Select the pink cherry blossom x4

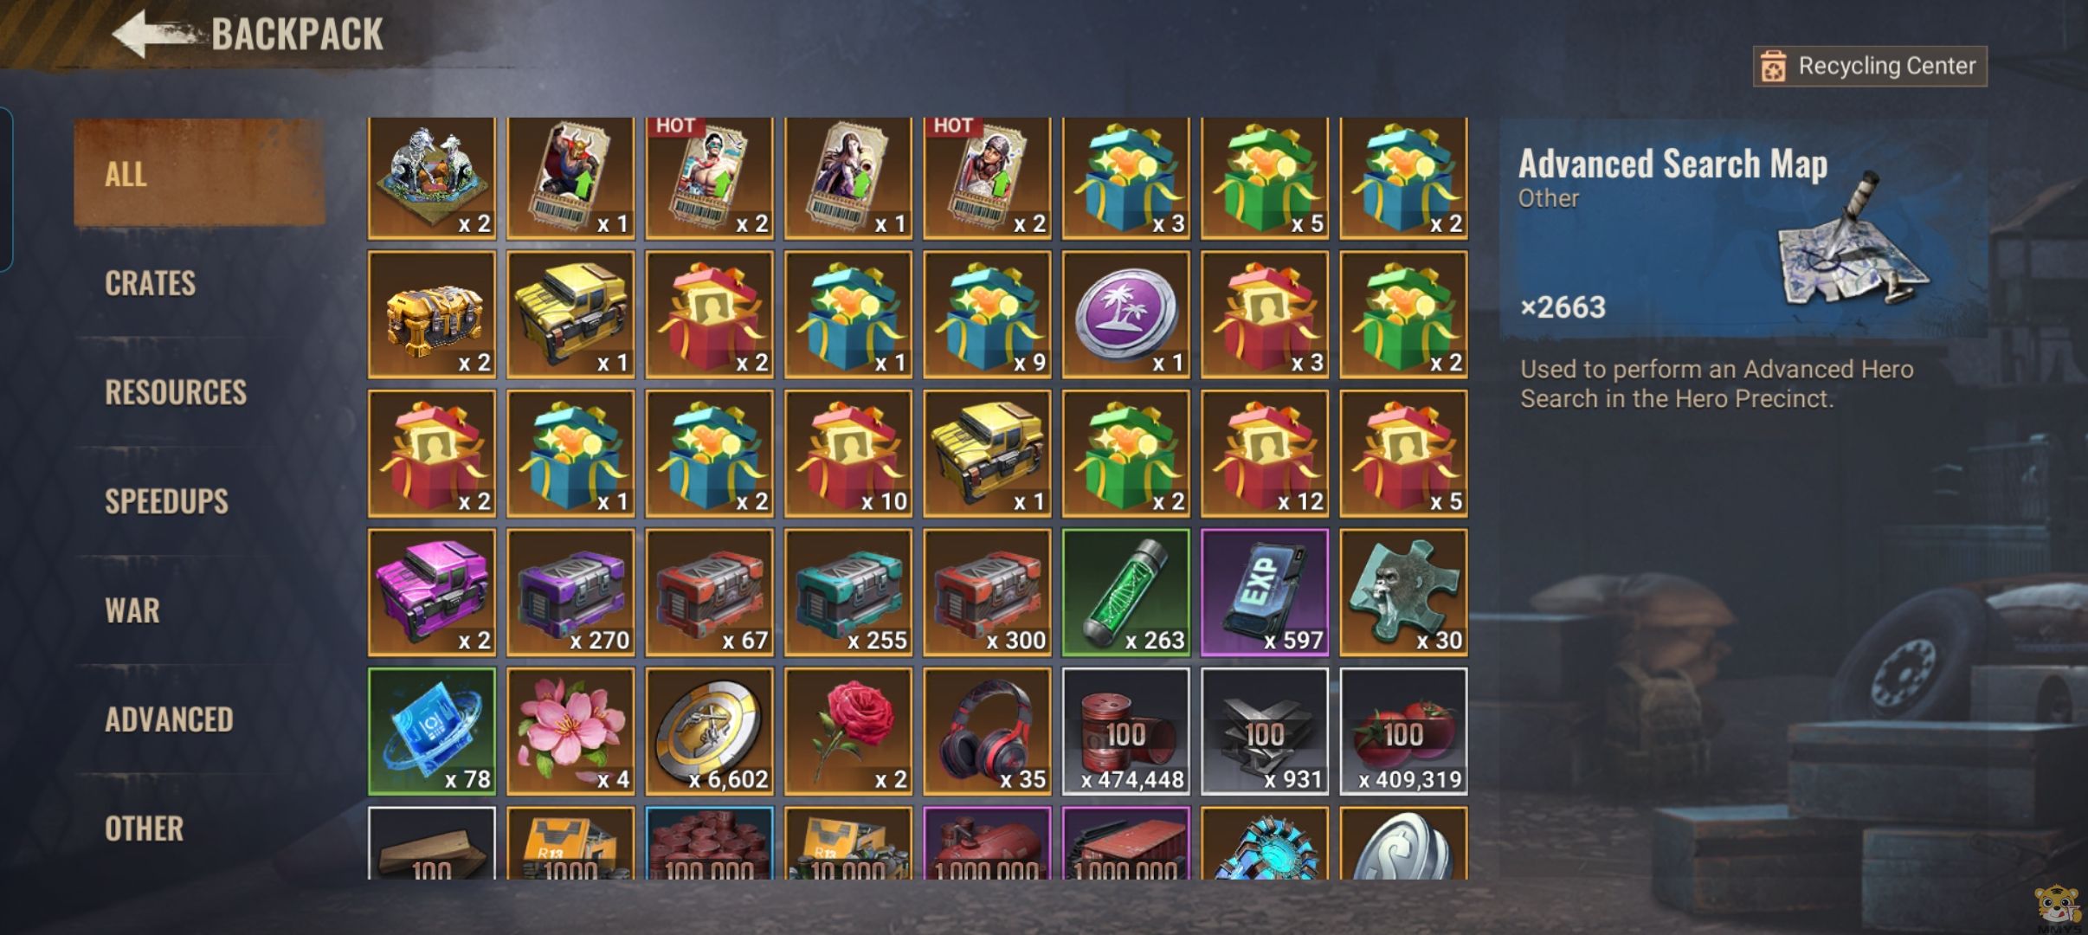click(570, 732)
